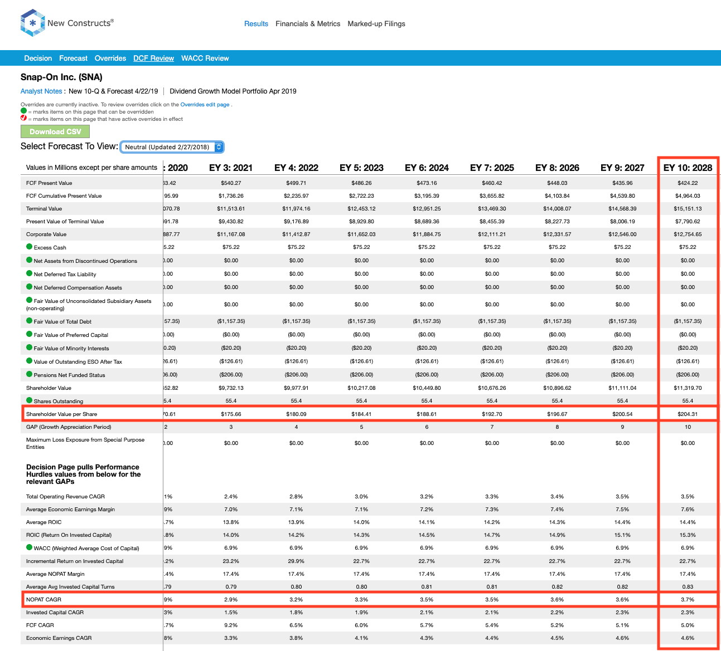Image resolution: width=721 pixels, height=651 pixels.
Task: Click the FCF Cumulative Present Value row label
Action: point(64,196)
